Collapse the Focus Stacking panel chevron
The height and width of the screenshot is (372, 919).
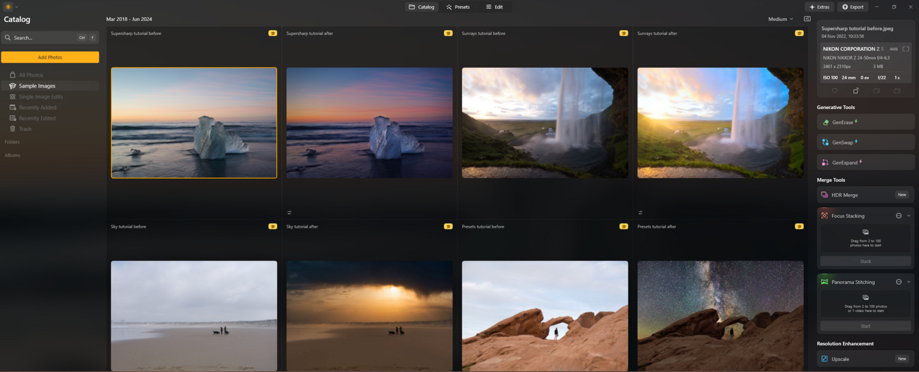(909, 216)
